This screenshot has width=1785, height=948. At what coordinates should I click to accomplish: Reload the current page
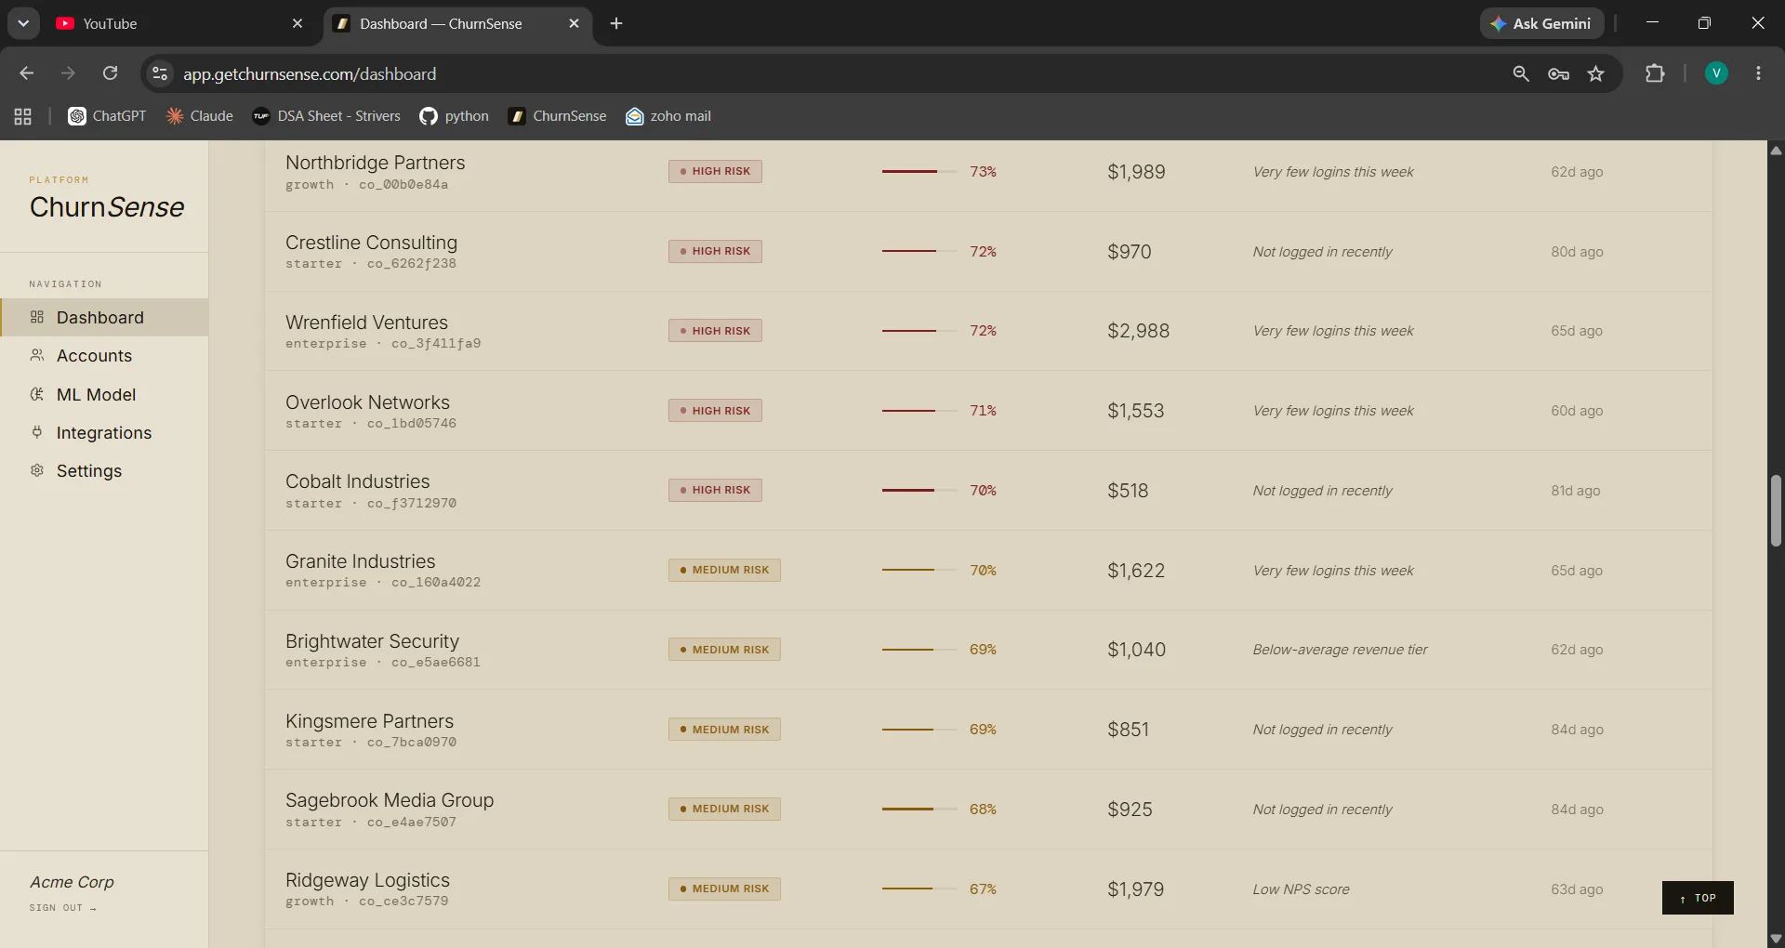[110, 73]
